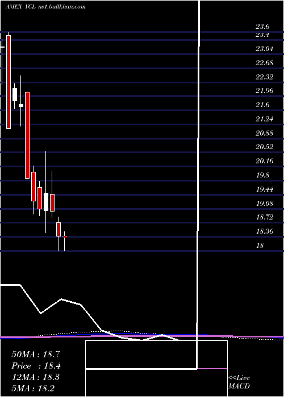This screenshot has height=397, width=284.
Task: Click the 18.36 price axis label
Action: click(265, 231)
